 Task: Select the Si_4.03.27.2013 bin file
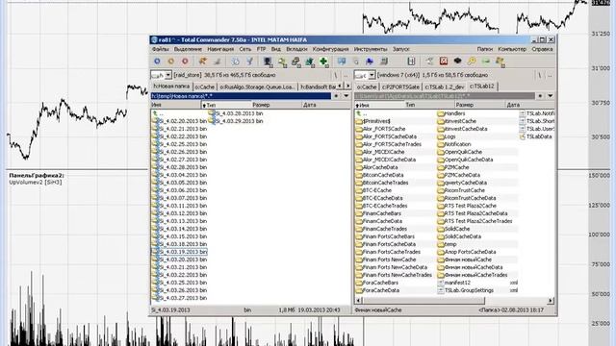tap(179, 298)
